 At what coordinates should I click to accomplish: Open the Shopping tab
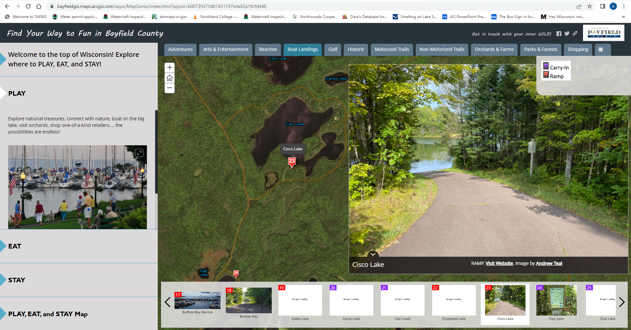pyautogui.click(x=578, y=50)
